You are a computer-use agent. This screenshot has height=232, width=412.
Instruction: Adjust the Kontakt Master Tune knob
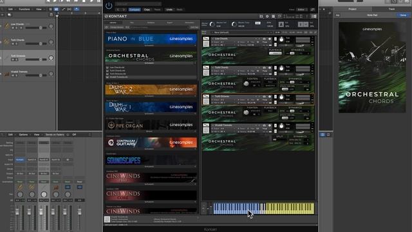coord(234,24)
